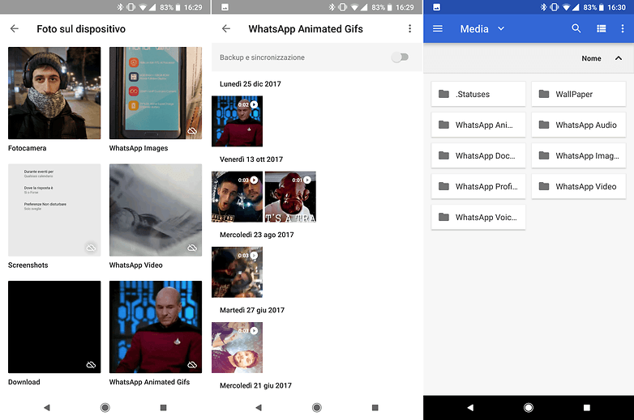Screen dimensions: 634x420
Task: Reverse sort order with Nome arrow
Action: [x=619, y=58]
